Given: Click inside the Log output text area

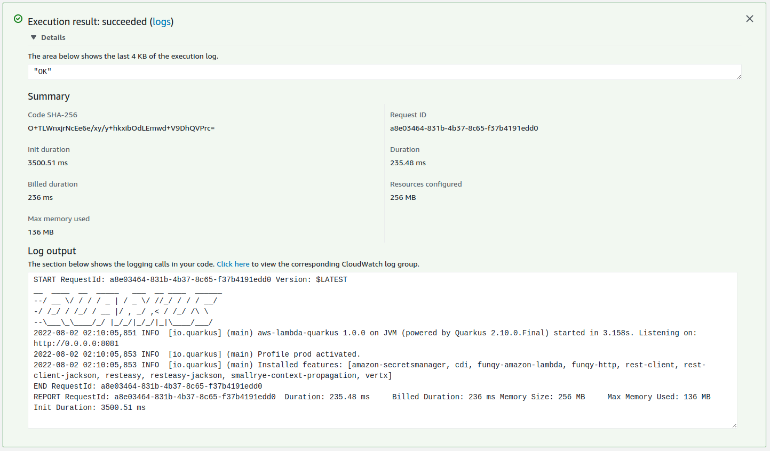Looking at the screenshot, I should tap(382, 350).
